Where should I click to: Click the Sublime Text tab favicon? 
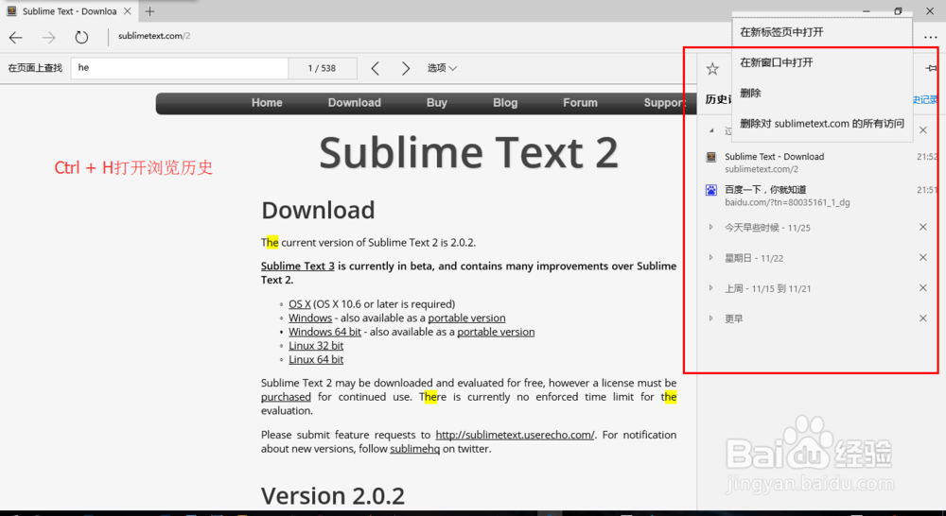[11, 10]
